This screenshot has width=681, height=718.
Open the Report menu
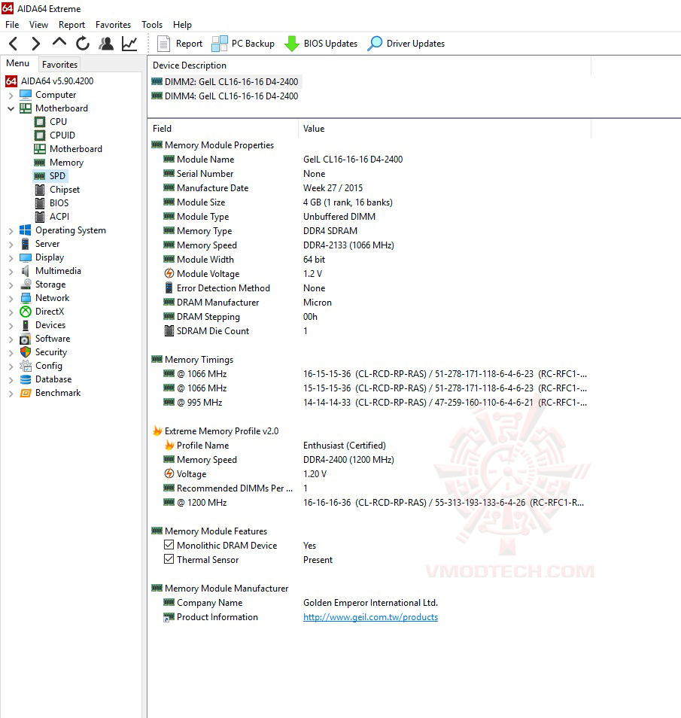[x=71, y=25]
